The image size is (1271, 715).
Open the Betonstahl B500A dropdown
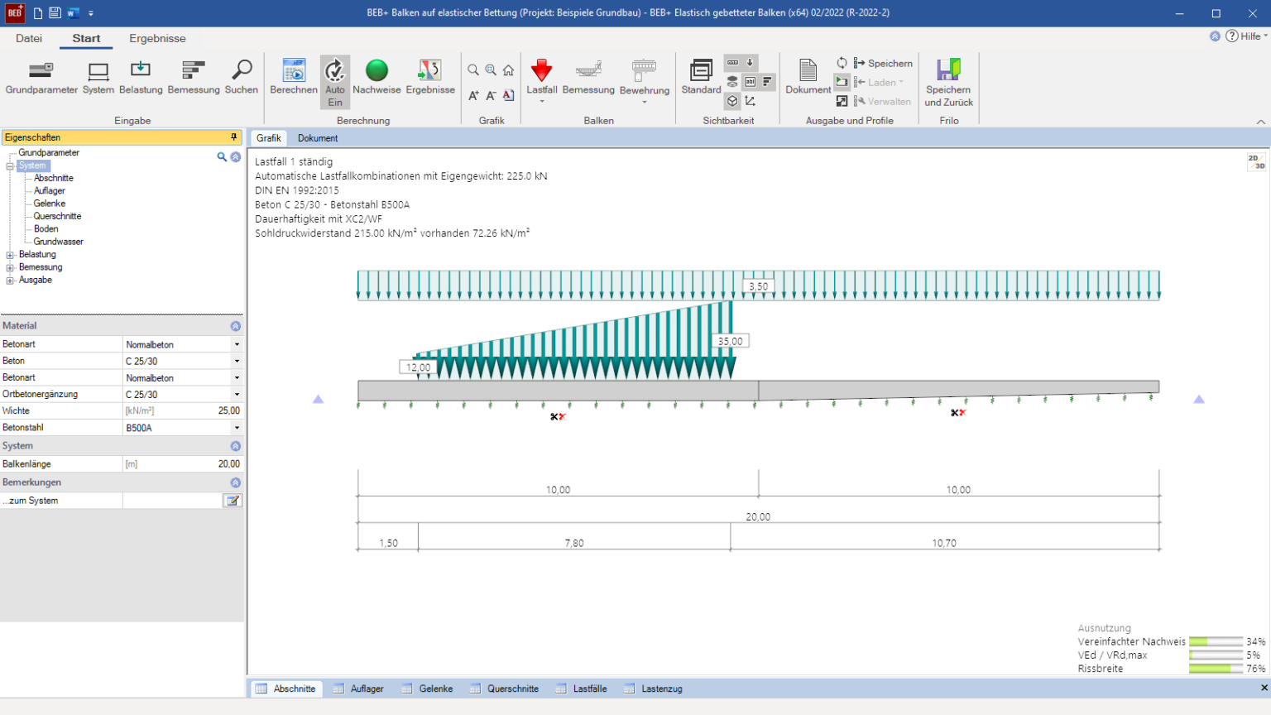coord(237,428)
